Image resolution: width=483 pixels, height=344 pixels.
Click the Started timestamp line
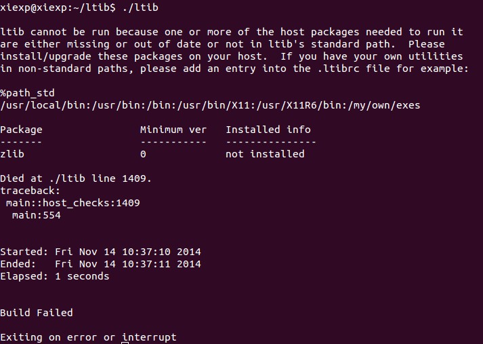coord(100,252)
